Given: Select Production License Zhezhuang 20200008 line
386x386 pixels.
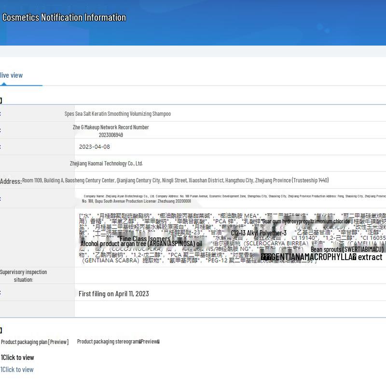Looking at the screenshot, I should tap(137, 201).
